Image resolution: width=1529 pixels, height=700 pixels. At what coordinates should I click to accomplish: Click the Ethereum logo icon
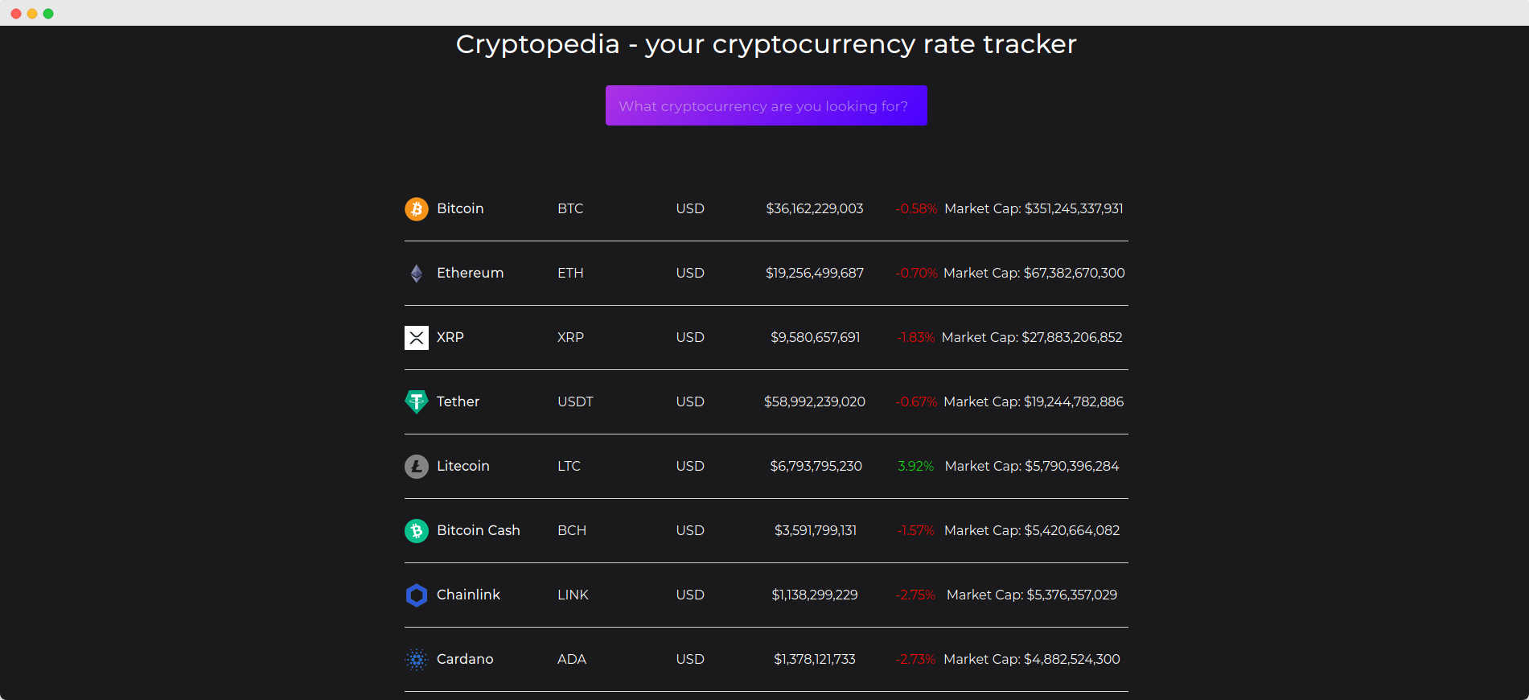click(x=417, y=274)
